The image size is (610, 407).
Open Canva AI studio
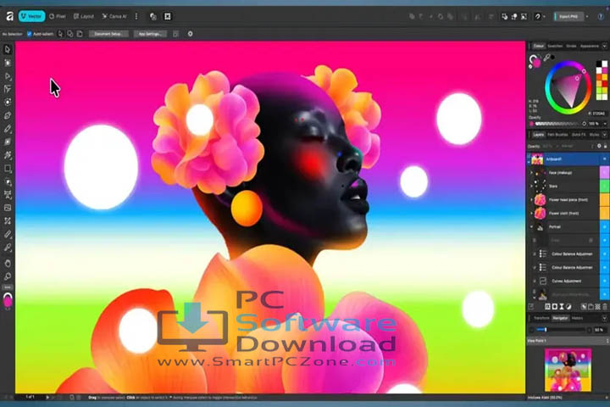pyautogui.click(x=114, y=16)
